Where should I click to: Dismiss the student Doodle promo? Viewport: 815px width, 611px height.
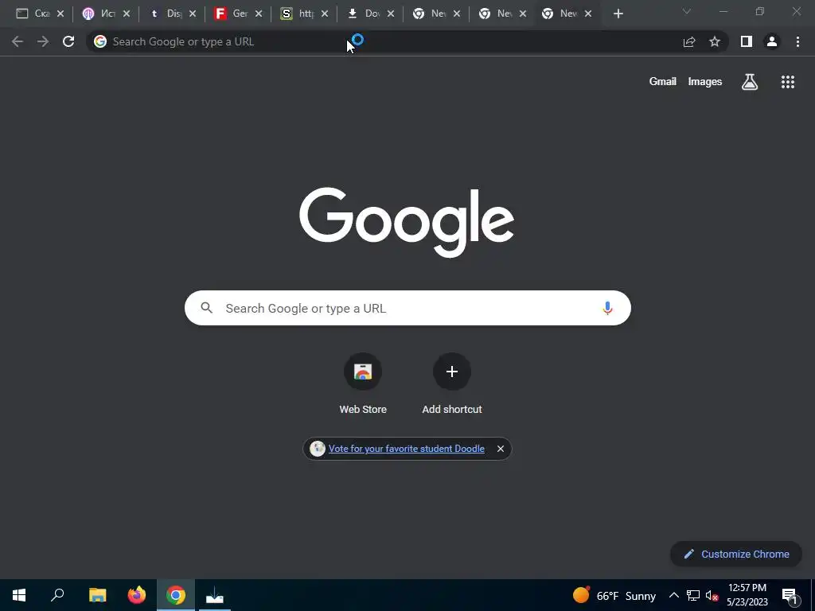click(x=500, y=449)
